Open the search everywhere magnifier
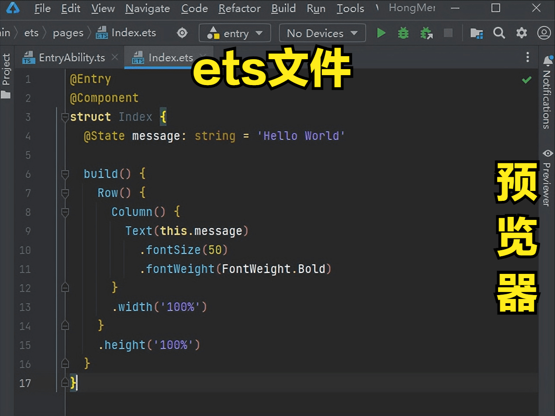 point(499,33)
